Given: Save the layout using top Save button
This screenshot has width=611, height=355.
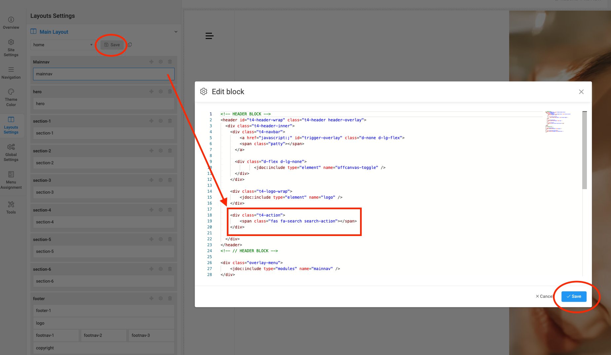Looking at the screenshot, I should [112, 45].
